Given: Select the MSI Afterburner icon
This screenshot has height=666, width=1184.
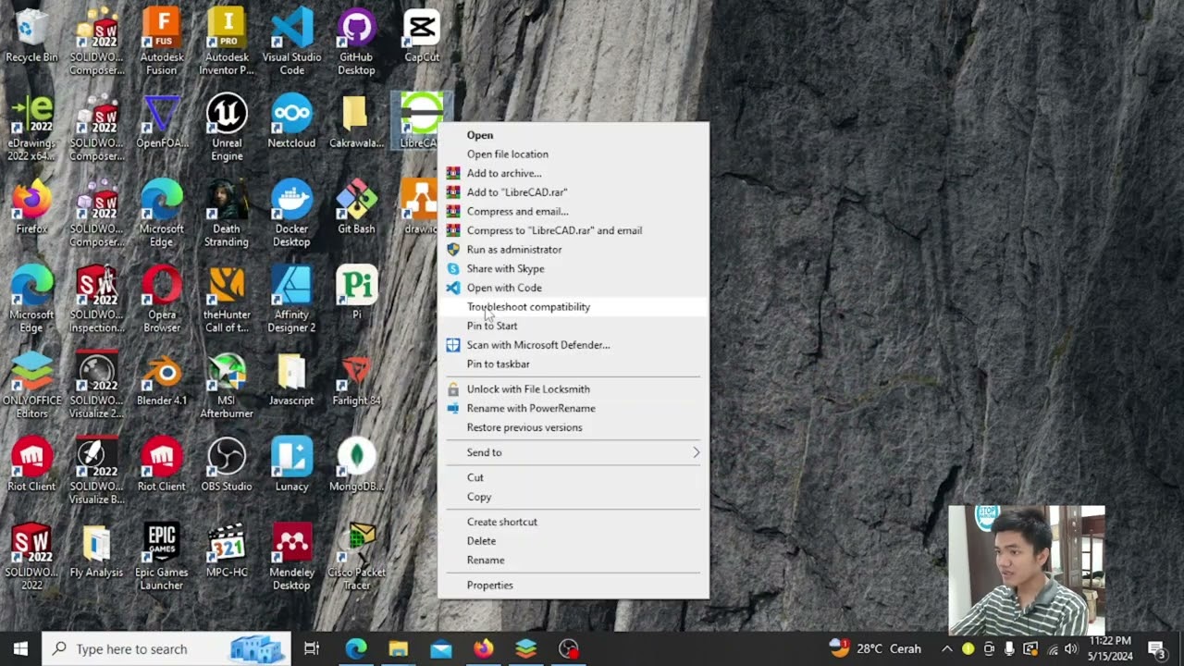Looking at the screenshot, I should tap(227, 386).
